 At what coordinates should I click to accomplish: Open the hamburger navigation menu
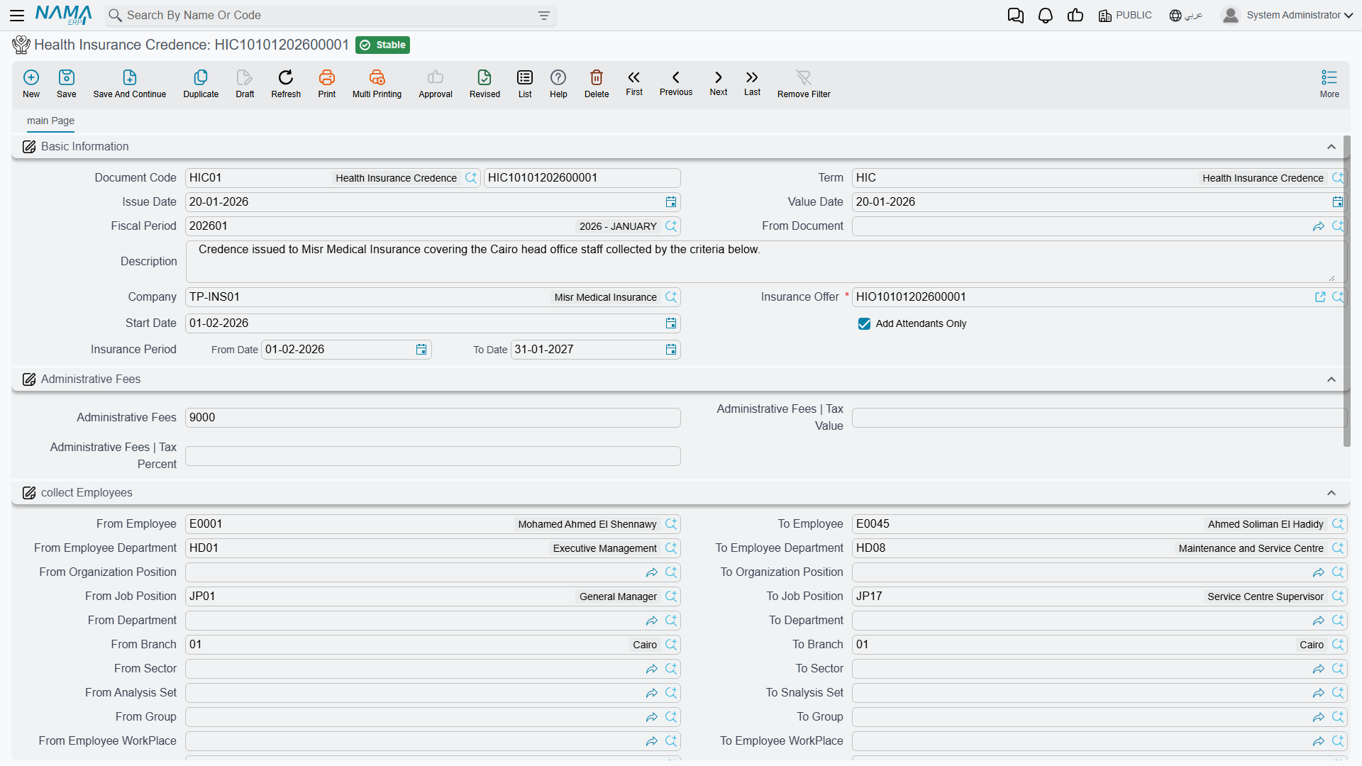[x=17, y=16]
